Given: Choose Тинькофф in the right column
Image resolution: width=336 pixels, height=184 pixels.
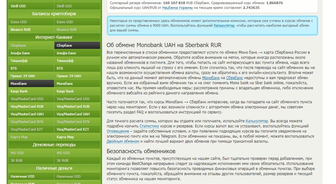Looking at the screenshot, I should [x=77, y=61].
